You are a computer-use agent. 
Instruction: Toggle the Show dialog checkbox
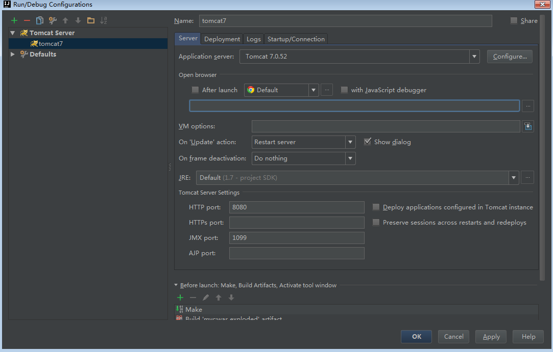click(368, 142)
